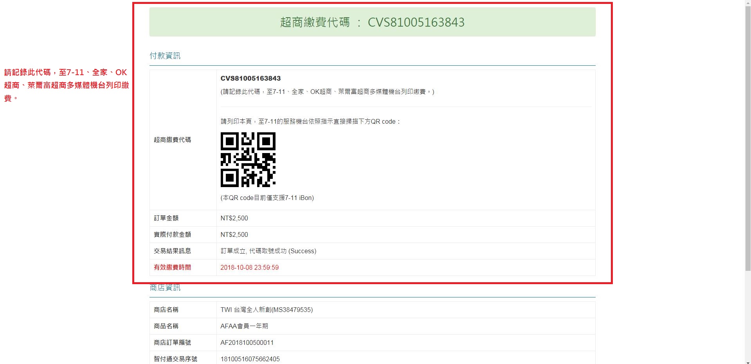
Task: Click the 交易結果訊息 label
Action: click(x=172, y=251)
